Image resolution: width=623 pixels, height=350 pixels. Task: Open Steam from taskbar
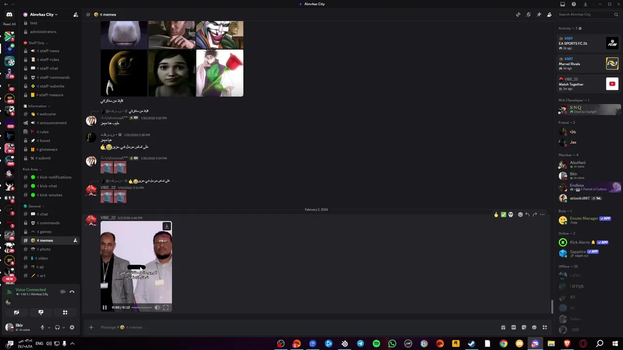click(472, 344)
